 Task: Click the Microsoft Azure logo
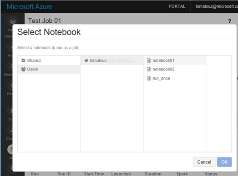(x=29, y=7)
